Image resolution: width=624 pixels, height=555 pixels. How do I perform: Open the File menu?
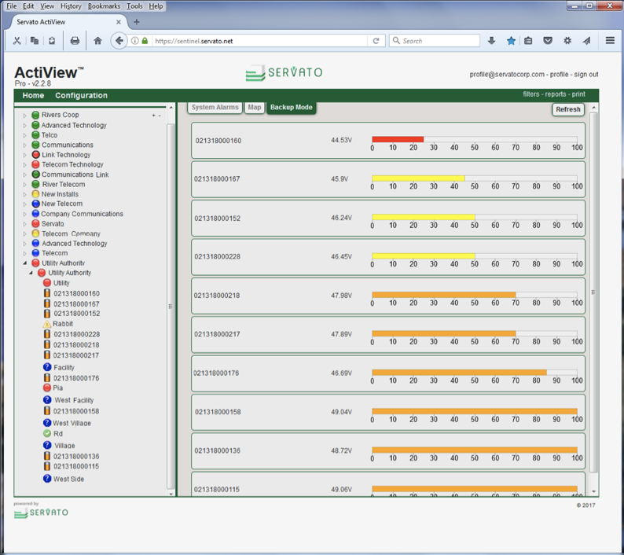point(11,6)
